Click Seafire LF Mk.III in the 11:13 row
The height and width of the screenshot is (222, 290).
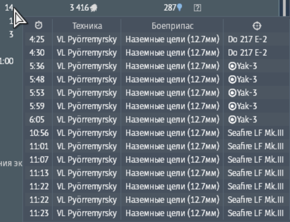[256, 173]
